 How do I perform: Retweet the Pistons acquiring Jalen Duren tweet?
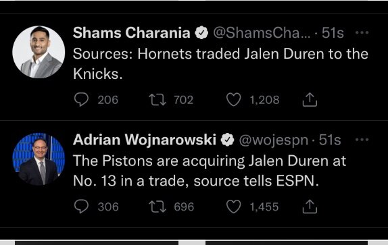(x=157, y=207)
